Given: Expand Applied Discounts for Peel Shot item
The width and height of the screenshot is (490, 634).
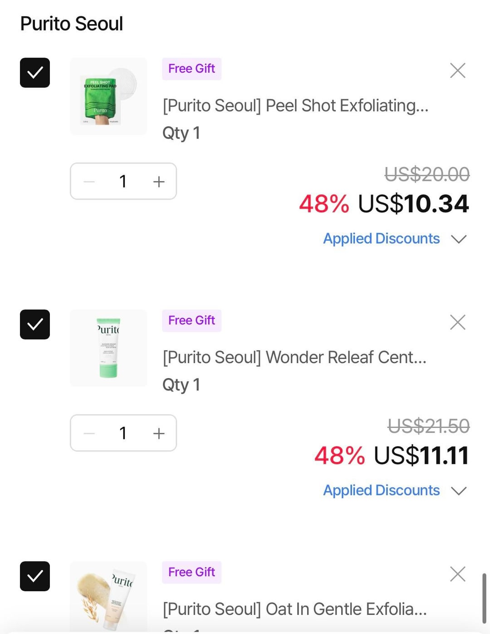Looking at the screenshot, I should pos(394,239).
